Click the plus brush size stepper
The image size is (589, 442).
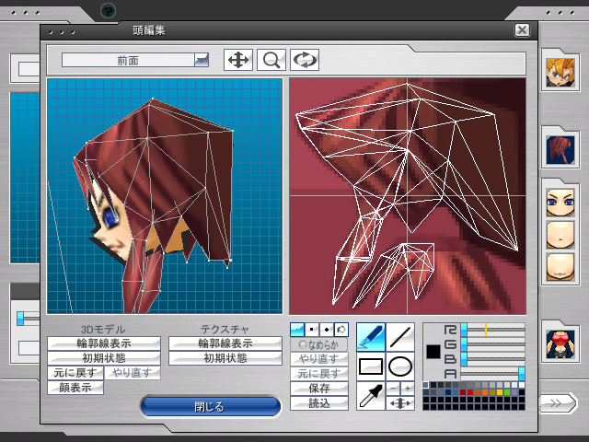coord(408,389)
